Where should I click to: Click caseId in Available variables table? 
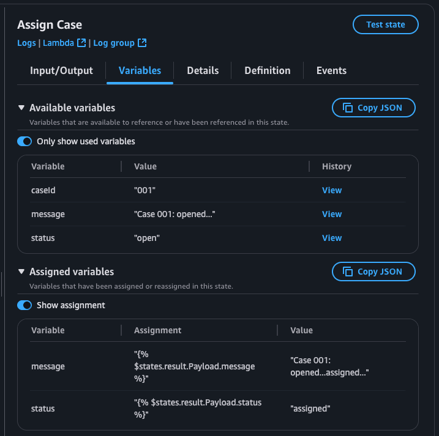[x=43, y=190]
